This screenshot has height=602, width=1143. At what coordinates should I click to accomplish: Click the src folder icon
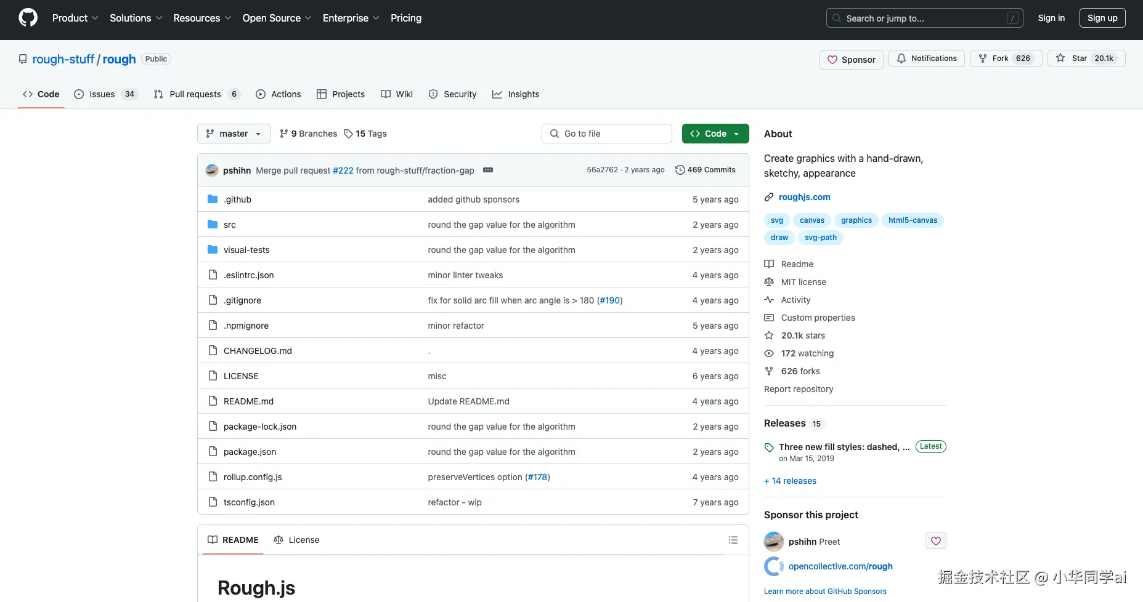click(x=213, y=224)
